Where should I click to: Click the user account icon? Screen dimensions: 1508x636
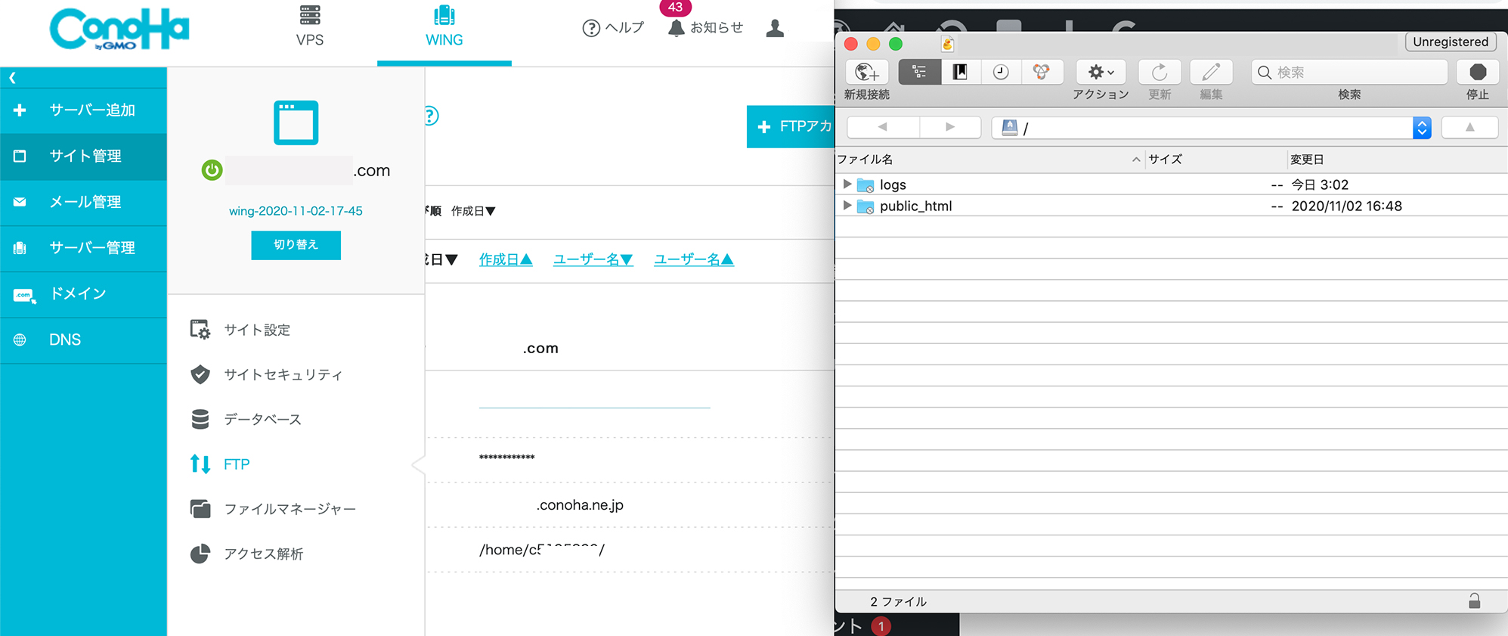775,28
